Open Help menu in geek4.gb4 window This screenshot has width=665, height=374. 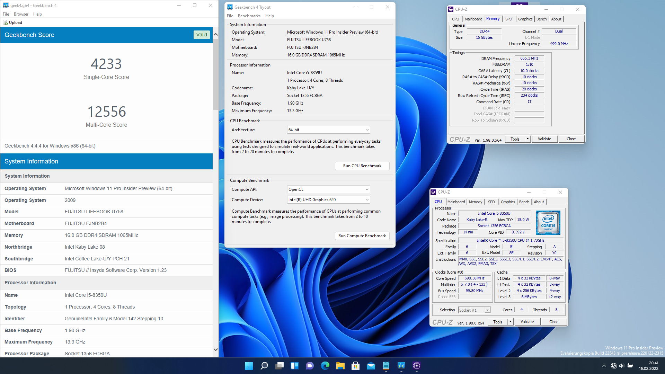pyautogui.click(x=37, y=14)
